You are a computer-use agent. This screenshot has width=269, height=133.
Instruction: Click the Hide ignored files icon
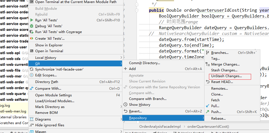[x=32, y=125]
